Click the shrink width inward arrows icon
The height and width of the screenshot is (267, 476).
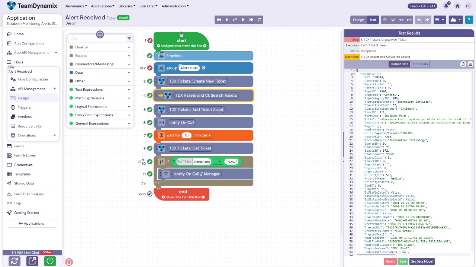pyautogui.click(x=401, y=20)
